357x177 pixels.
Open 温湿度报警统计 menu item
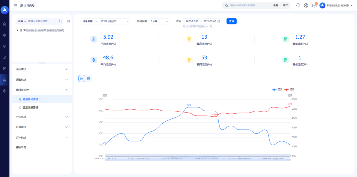[32, 108]
